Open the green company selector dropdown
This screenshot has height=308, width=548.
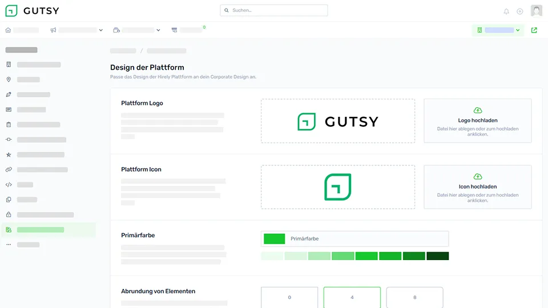498,30
